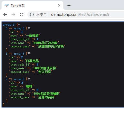Collapse array item 0 toggle arrow
Screen dimensions: 124x115
pyautogui.click(x=29, y=28)
